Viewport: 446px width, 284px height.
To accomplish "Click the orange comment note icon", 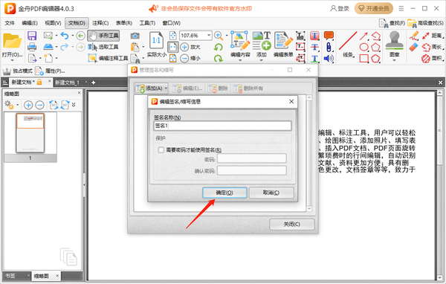I will tap(329, 36).
